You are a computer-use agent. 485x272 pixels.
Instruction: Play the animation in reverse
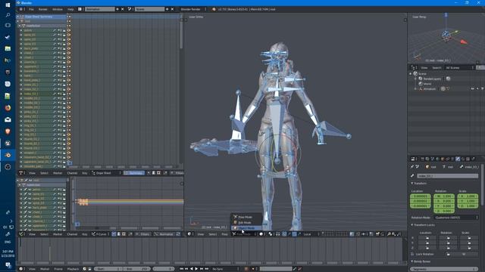pyautogui.click(x=192, y=269)
